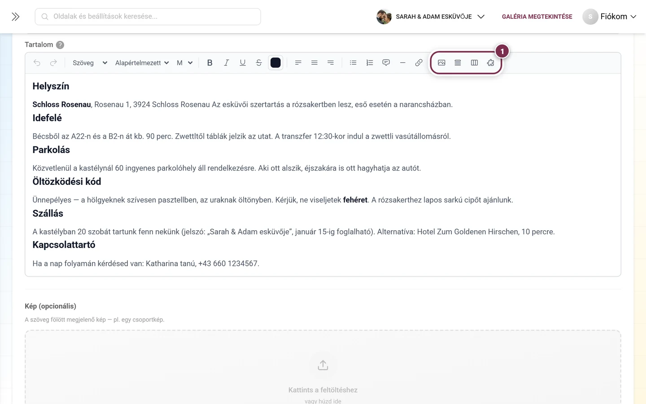Click the Tartalom help question mark
646x404 pixels.
point(60,45)
